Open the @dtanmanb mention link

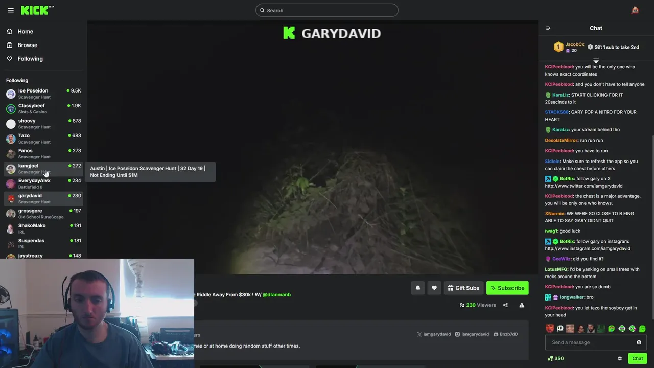pyautogui.click(x=276, y=295)
